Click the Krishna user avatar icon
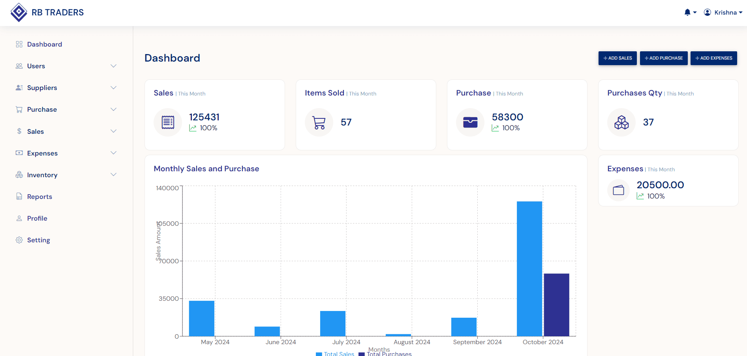The width and height of the screenshot is (747, 356). 708,12
